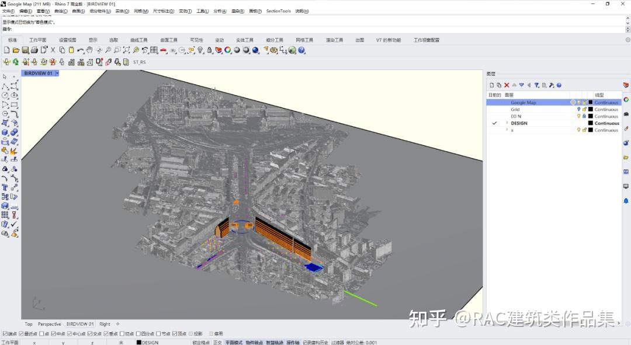
Task: Toggle 平面模式 in status bar
Action: 234,343
